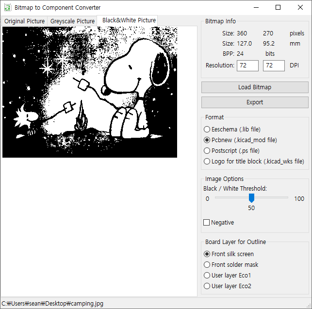Click the window resize grip in the status bar corner
Viewport: 312px width, 309px height.
[x=309, y=306]
